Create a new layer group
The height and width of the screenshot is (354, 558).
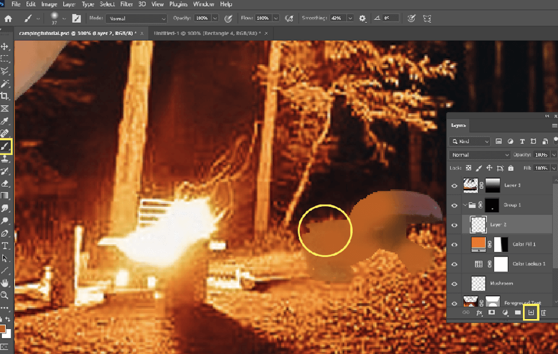click(x=518, y=313)
